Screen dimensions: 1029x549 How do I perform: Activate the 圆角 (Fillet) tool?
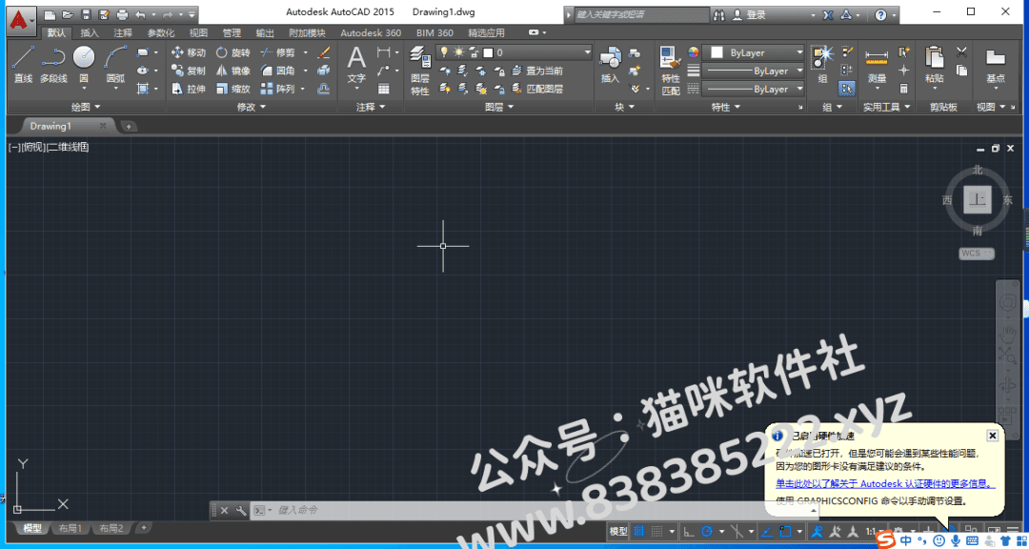[x=277, y=71]
